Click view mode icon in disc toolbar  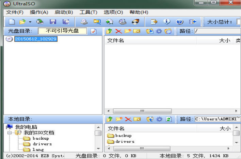[168, 31]
